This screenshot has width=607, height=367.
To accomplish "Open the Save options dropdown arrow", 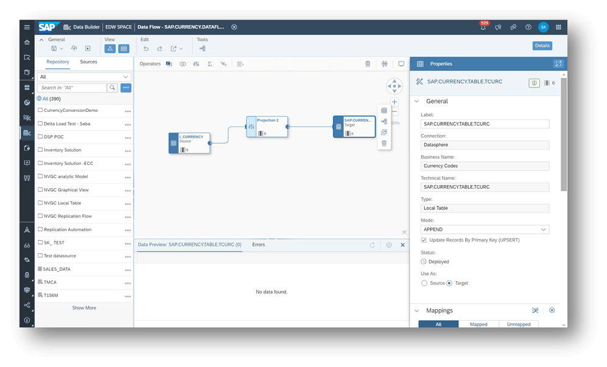I will pos(61,49).
